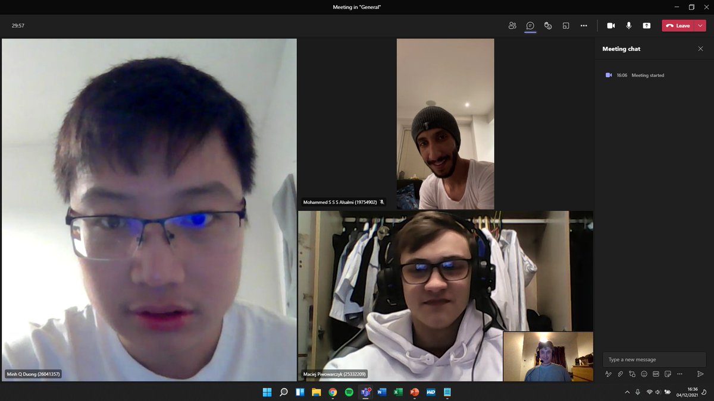Click the meeting timer 29:57

tap(18, 26)
